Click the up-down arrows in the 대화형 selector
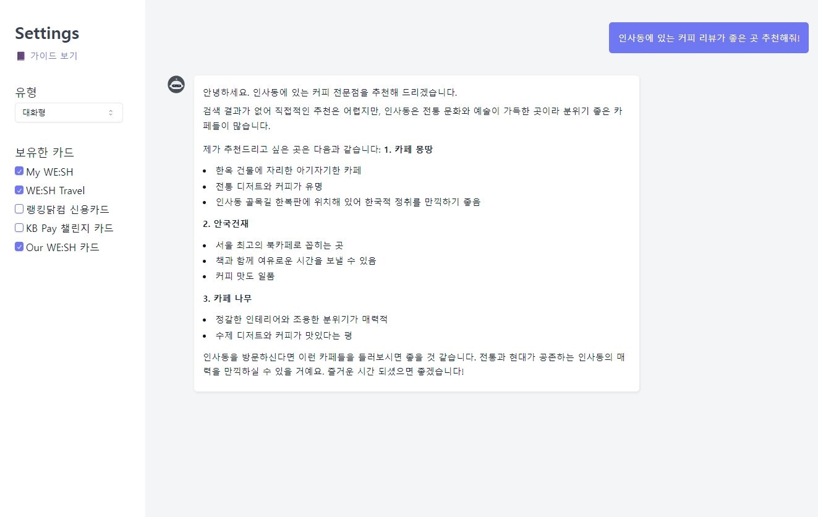The image size is (818, 517). [x=111, y=113]
